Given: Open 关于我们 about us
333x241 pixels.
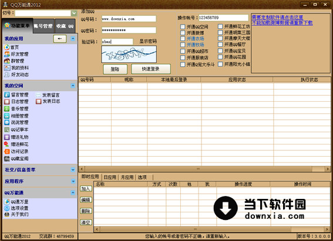Looking at the screenshot, I should pyautogui.click(x=16, y=214).
